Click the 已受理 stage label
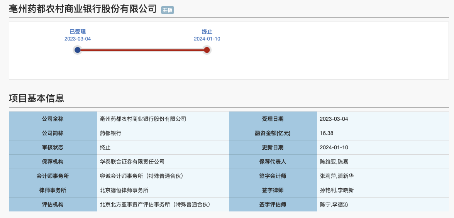The image size is (454, 218). tap(78, 32)
